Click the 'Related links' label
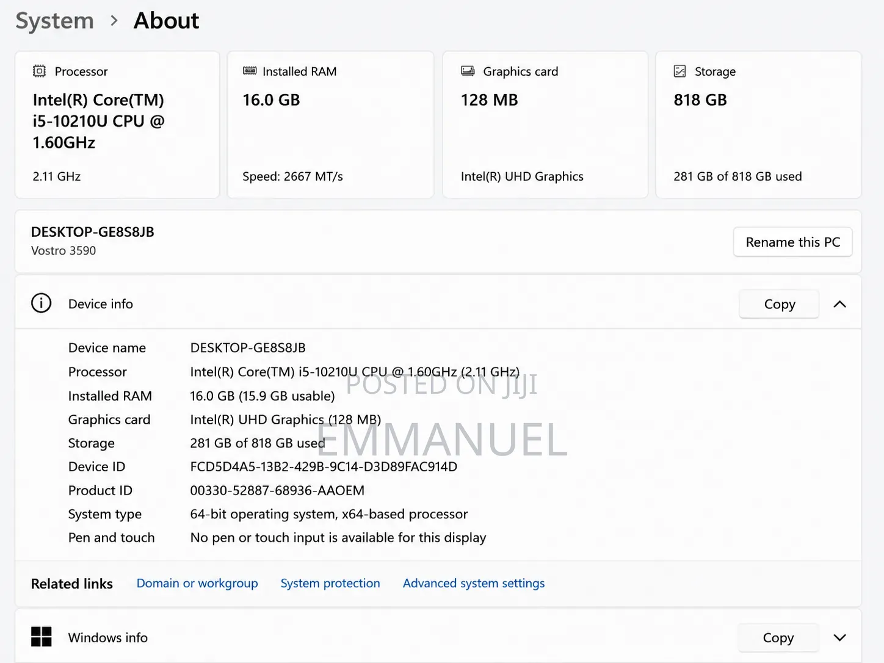Viewport: 884px width, 663px height. pos(72,584)
